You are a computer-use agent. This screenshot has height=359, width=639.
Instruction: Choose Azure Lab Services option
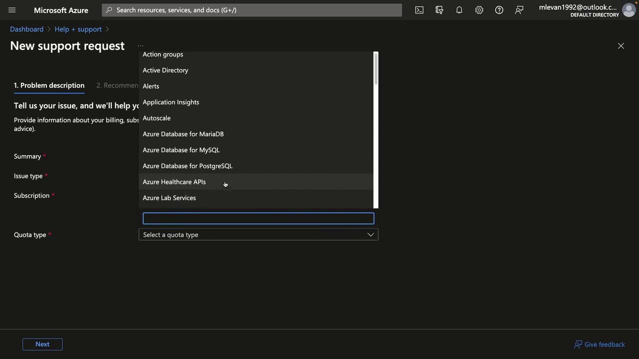click(256, 198)
